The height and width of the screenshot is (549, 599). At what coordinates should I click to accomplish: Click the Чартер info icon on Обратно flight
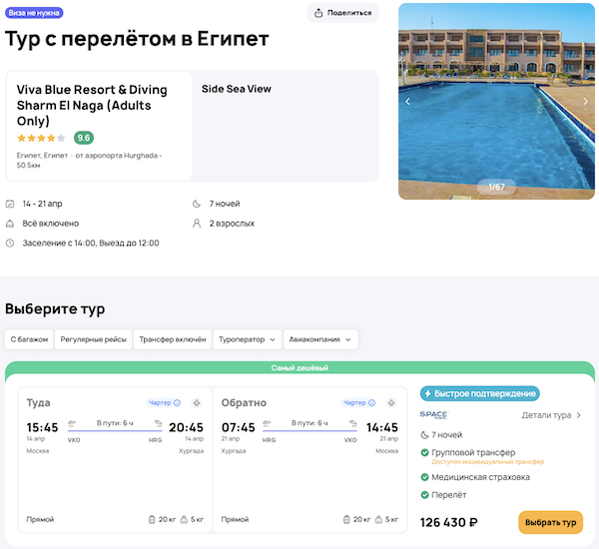[x=372, y=403]
